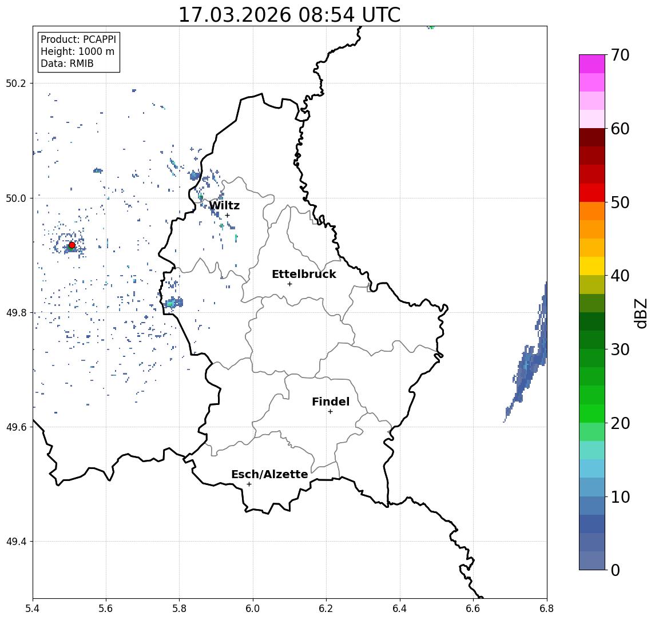This screenshot has height=620, width=655.
Task: Click the colorbar tick label 30
Action: point(620,349)
